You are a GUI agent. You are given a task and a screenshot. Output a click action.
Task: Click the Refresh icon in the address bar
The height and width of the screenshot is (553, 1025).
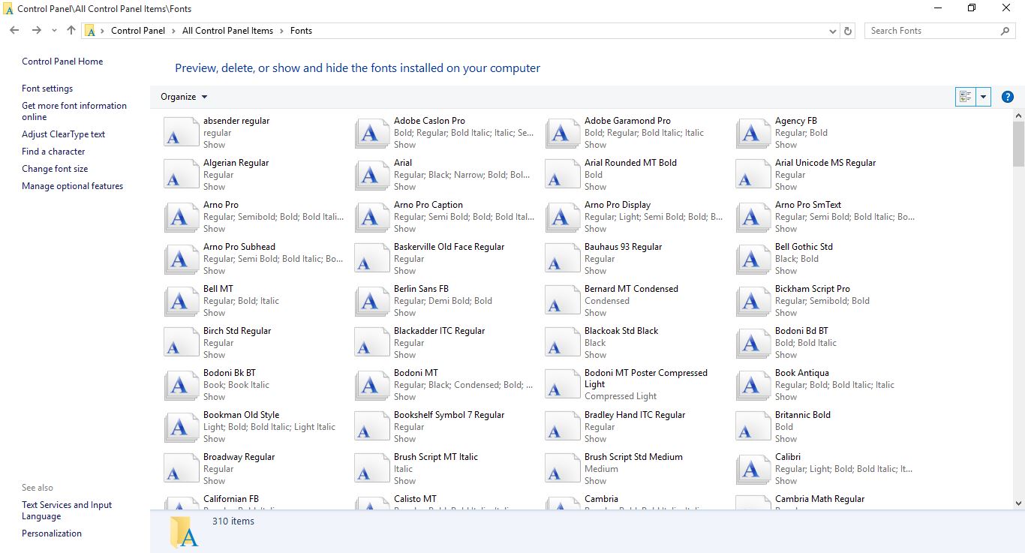click(x=848, y=31)
